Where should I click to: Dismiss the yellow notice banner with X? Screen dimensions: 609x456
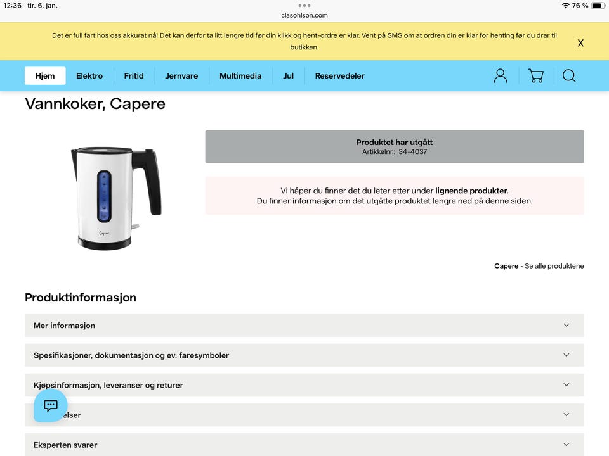pyautogui.click(x=580, y=43)
